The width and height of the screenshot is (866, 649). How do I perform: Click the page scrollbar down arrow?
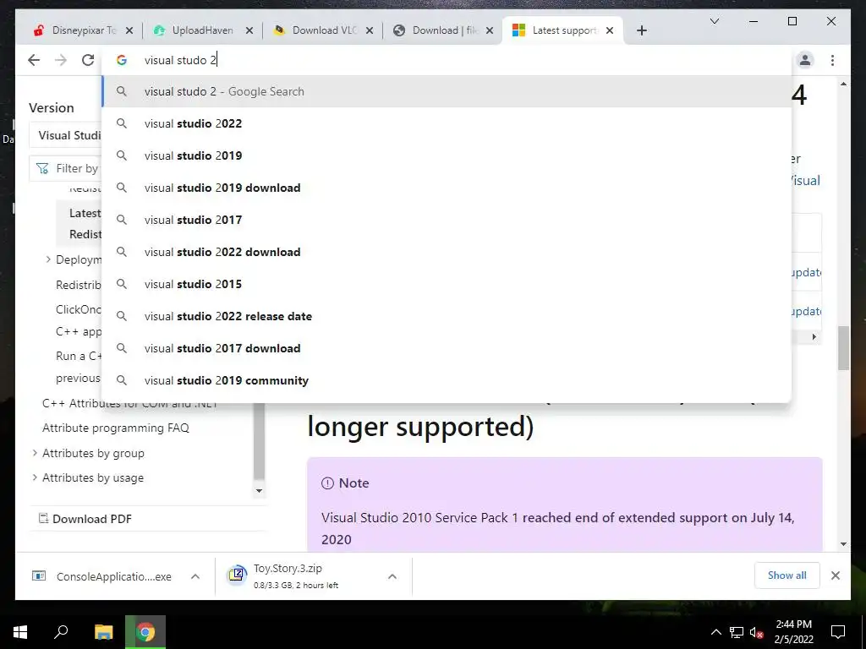(x=843, y=543)
